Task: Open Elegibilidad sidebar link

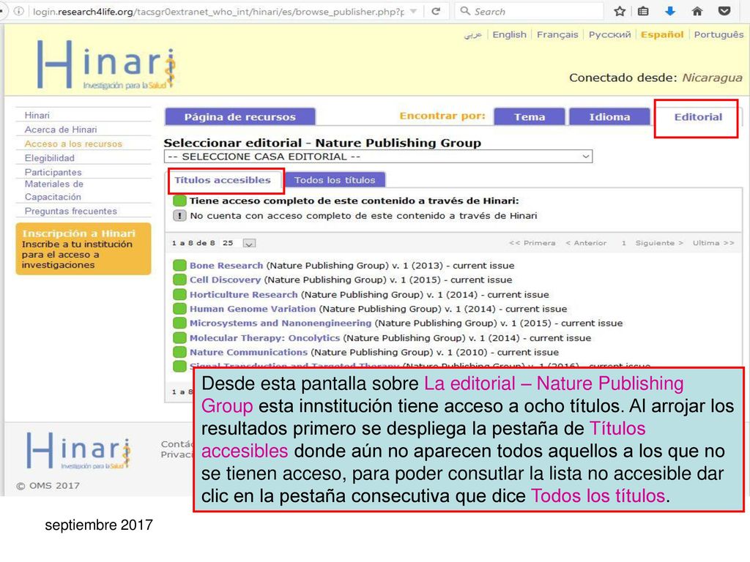Action: coord(49,158)
